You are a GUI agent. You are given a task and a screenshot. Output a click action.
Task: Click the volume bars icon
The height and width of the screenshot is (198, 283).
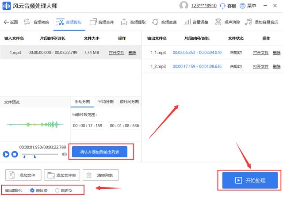click(187, 22)
